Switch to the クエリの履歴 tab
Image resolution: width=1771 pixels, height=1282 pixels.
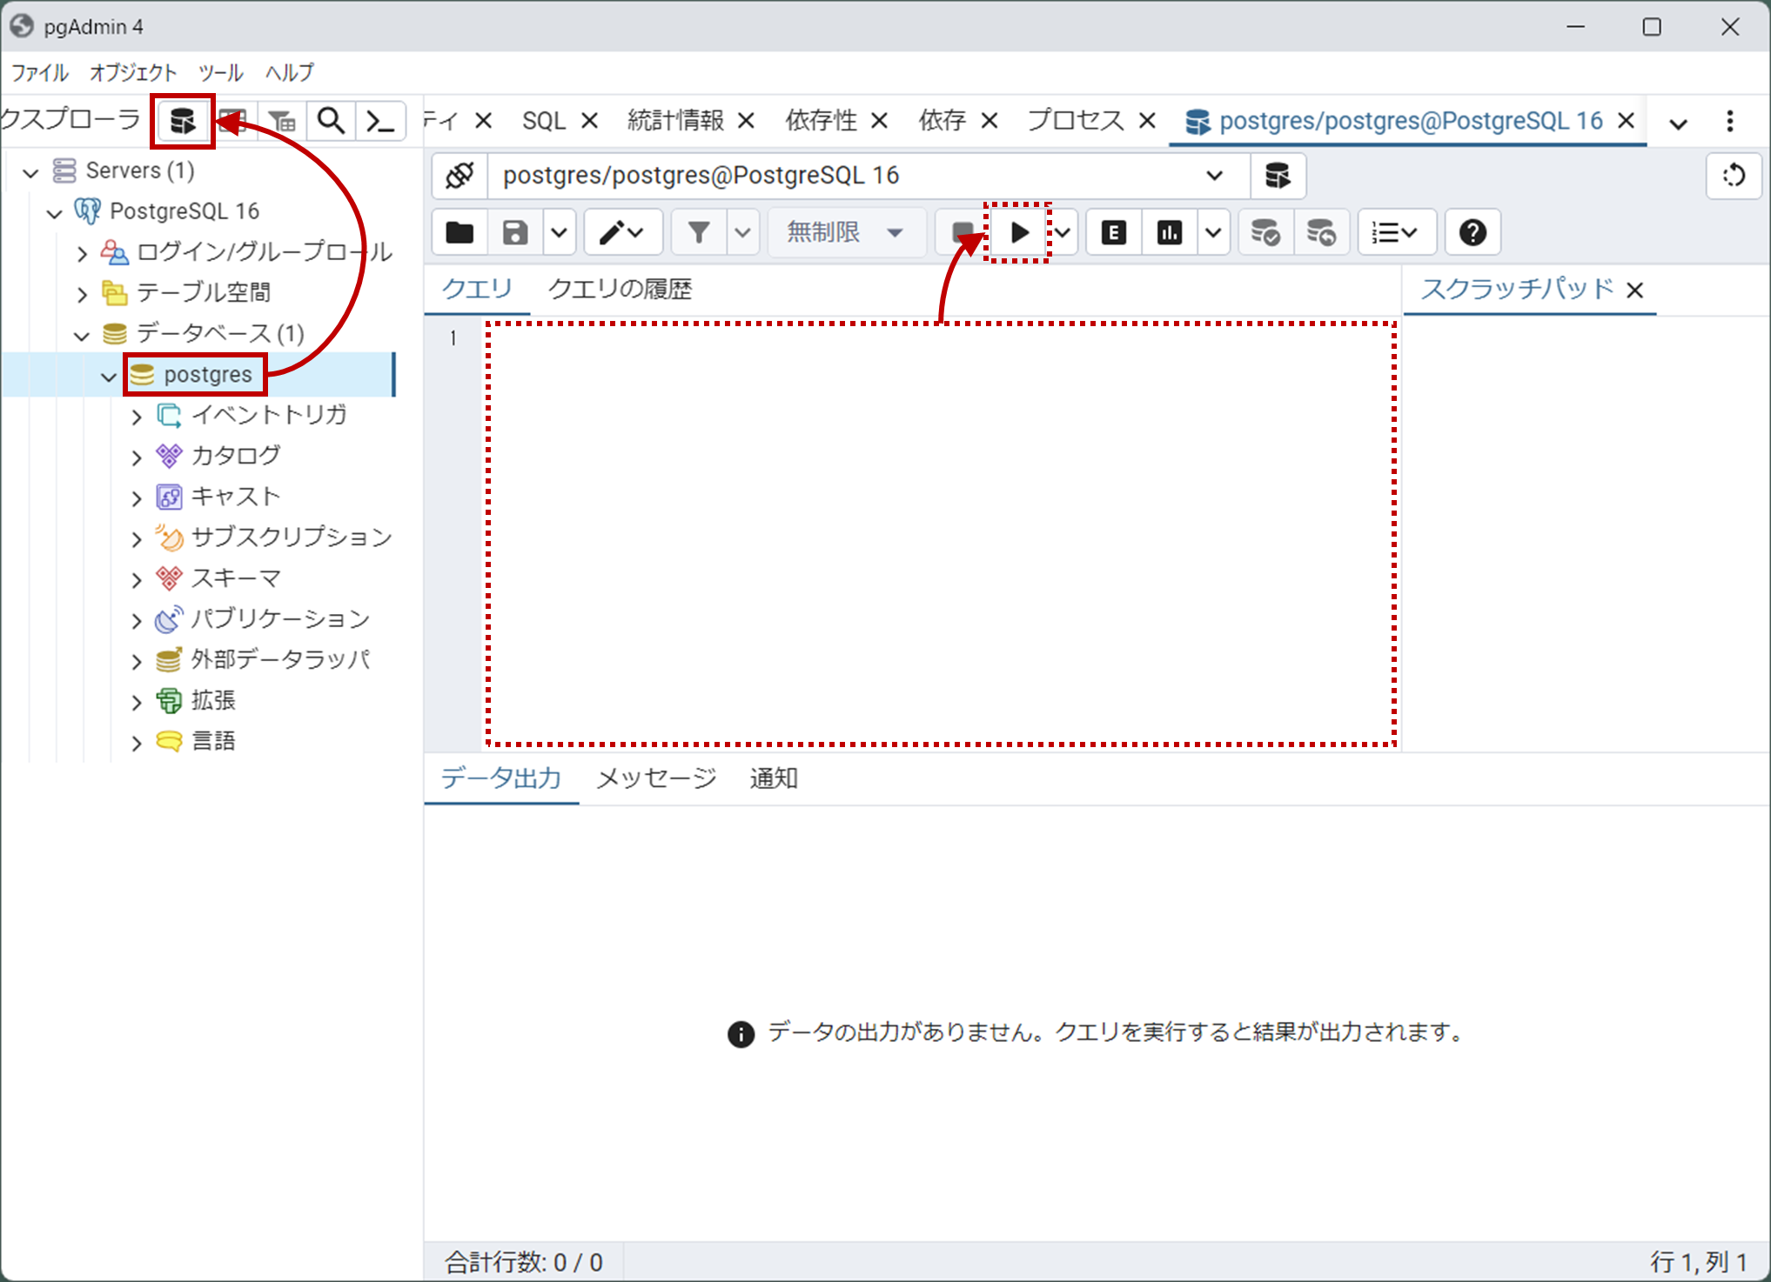pos(620,290)
